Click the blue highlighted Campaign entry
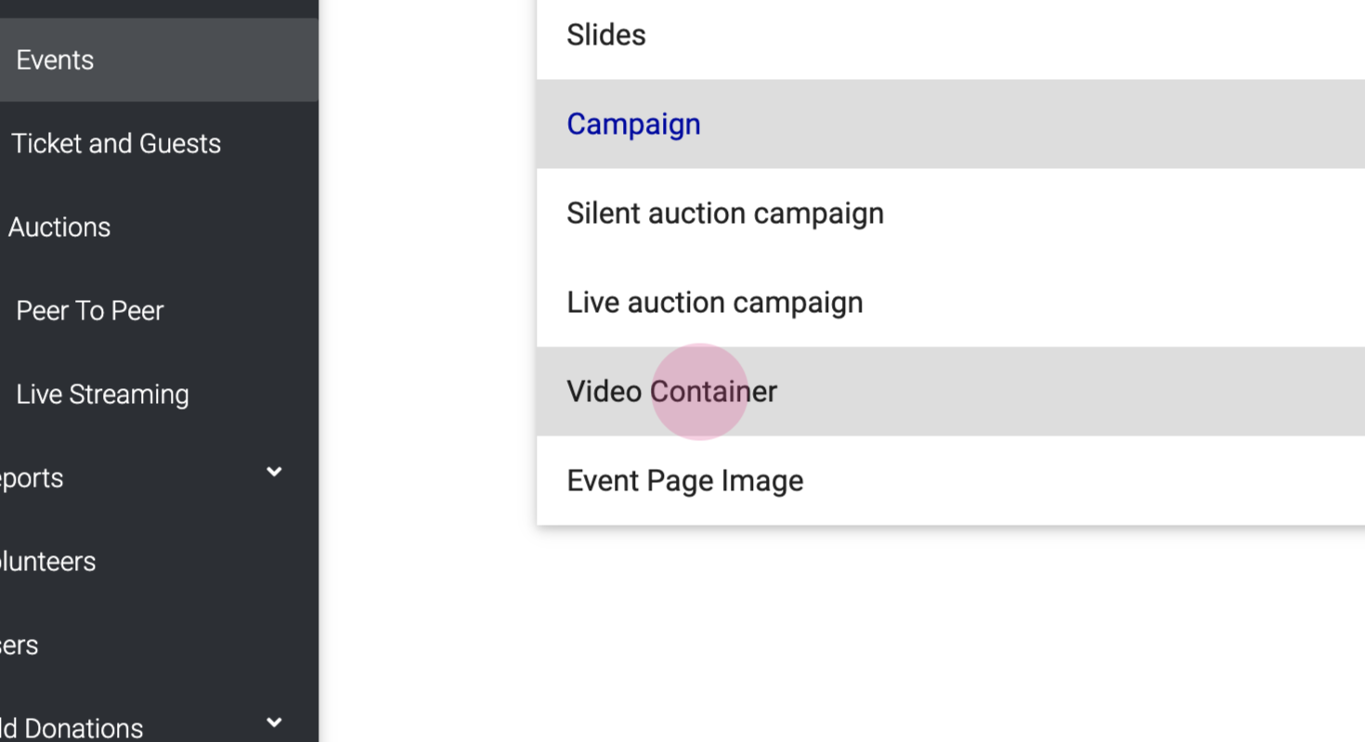The height and width of the screenshot is (742, 1365). pos(633,124)
